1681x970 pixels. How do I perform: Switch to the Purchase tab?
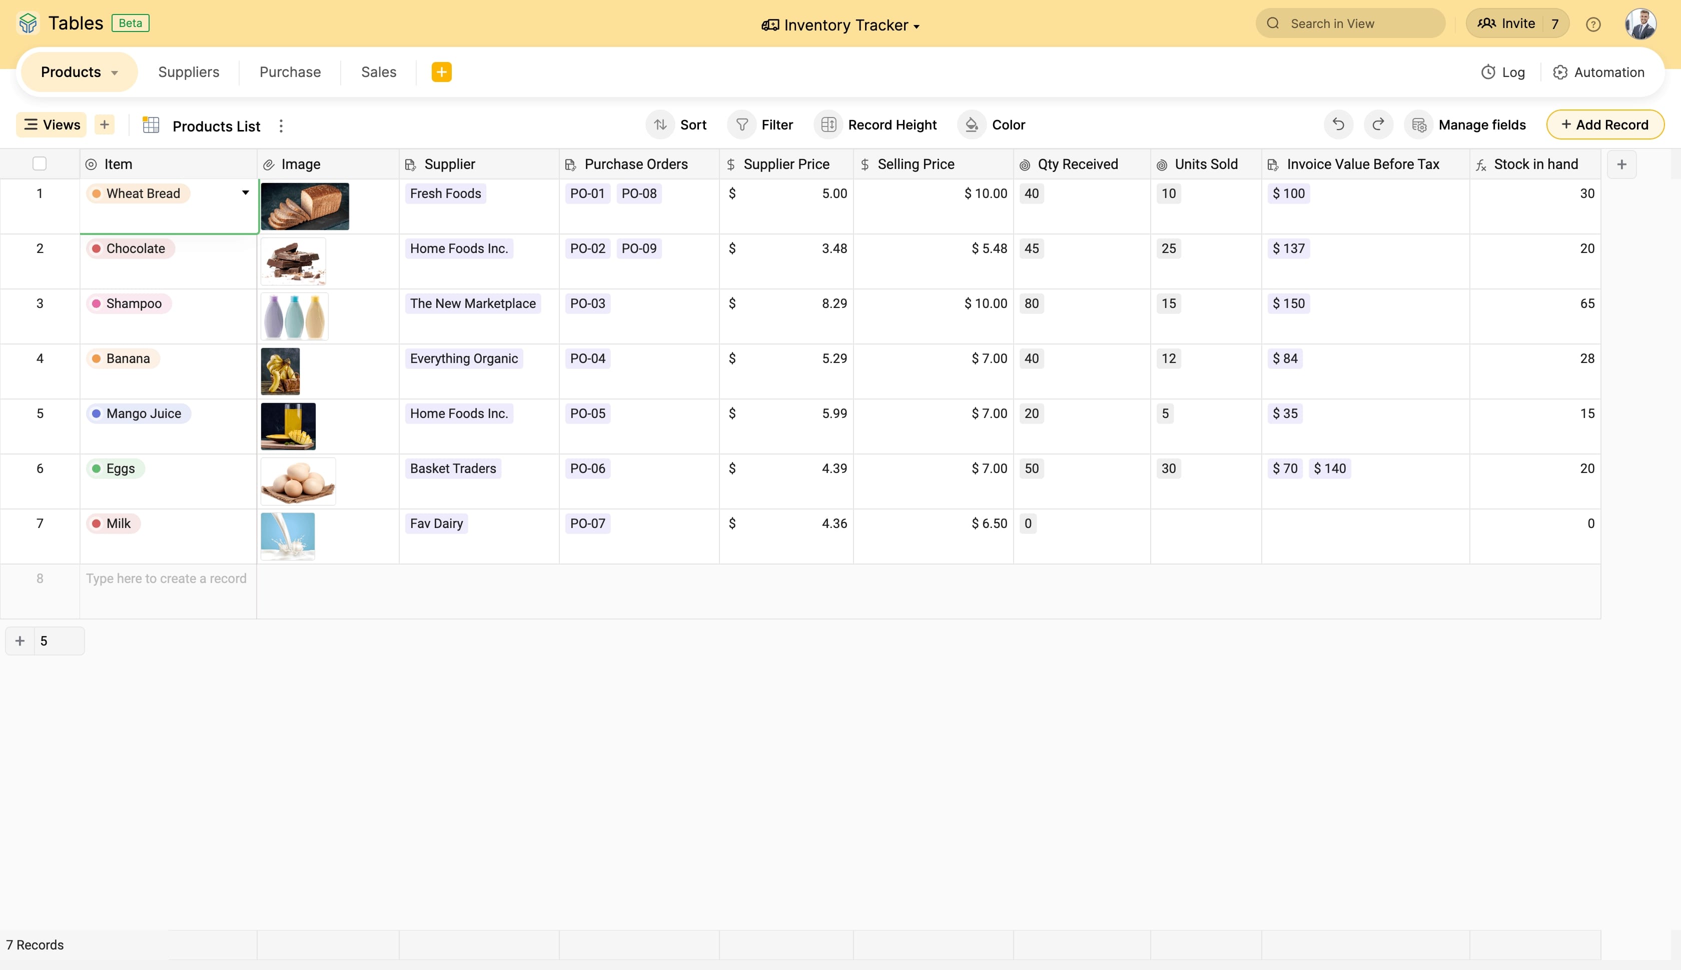[x=290, y=72]
